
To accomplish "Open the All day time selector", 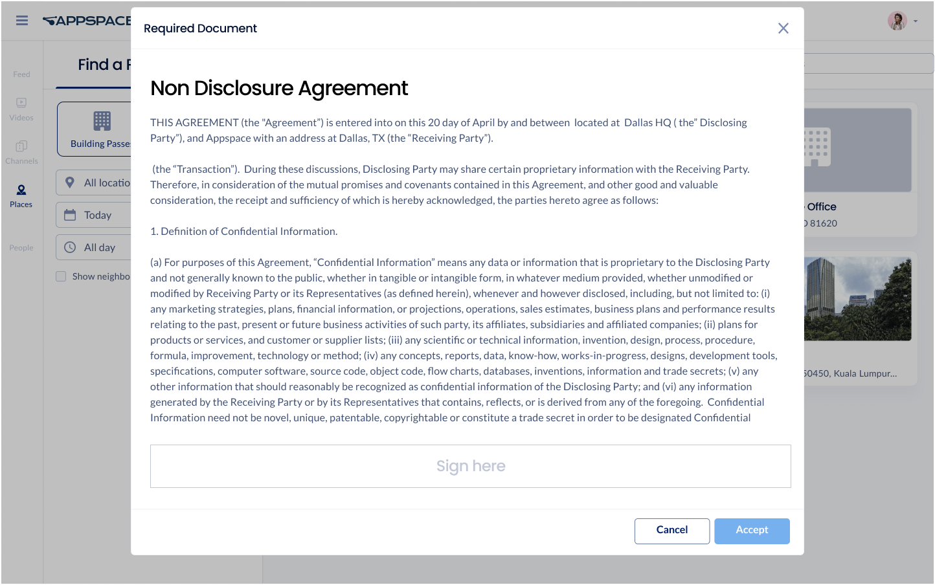I will click(x=94, y=247).
